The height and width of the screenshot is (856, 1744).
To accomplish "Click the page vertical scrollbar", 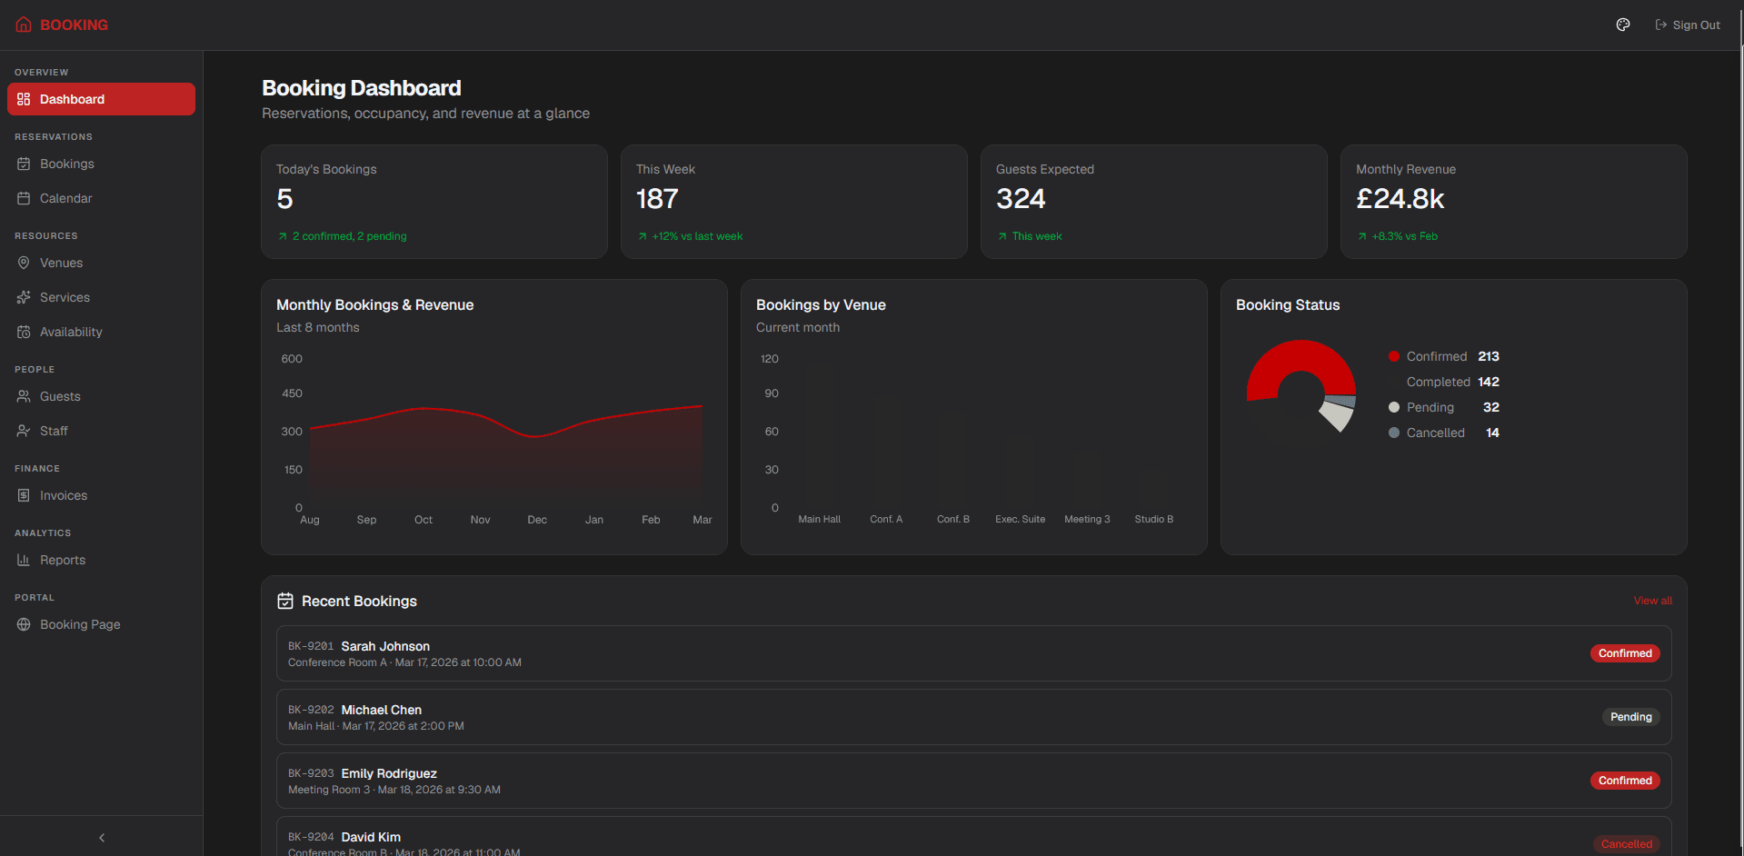I will click(1741, 428).
